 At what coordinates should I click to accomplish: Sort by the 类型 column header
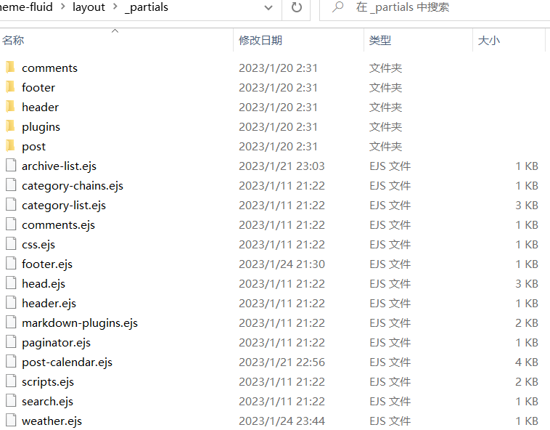point(380,41)
